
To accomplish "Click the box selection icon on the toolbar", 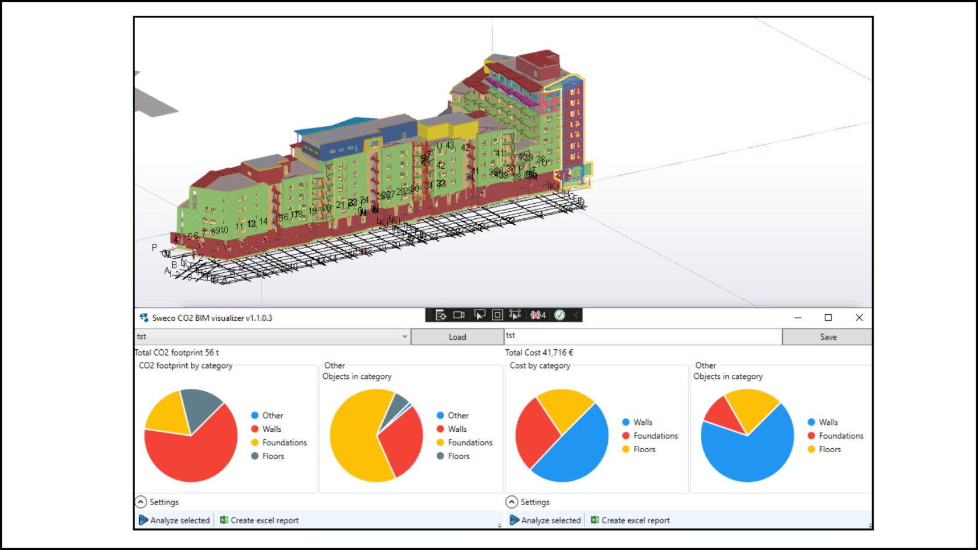I will point(497,315).
